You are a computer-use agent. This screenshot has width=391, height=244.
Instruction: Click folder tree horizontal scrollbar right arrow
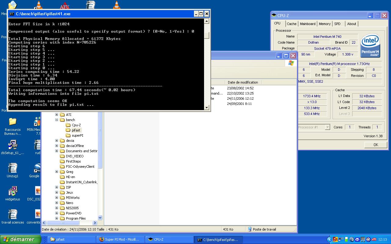pos(95,223)
